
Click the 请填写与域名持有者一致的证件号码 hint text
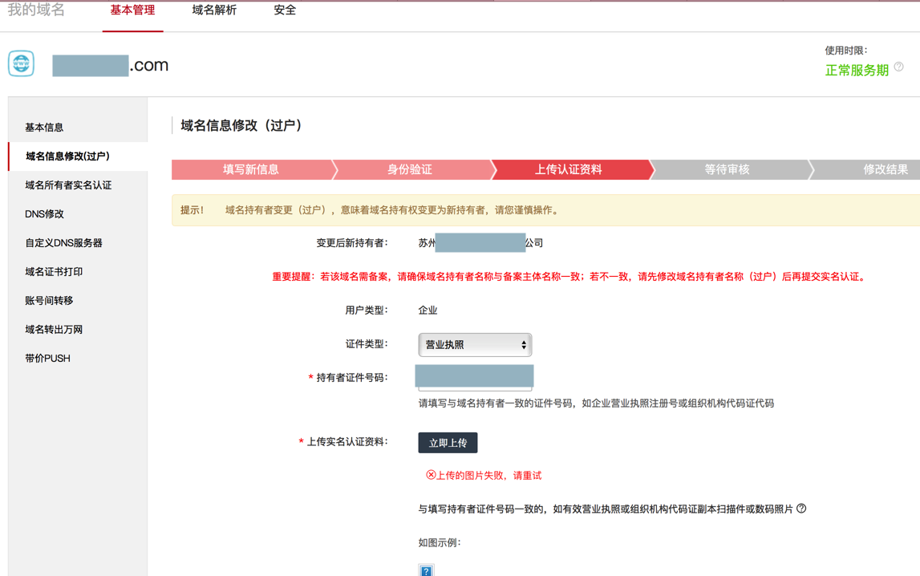596,404
